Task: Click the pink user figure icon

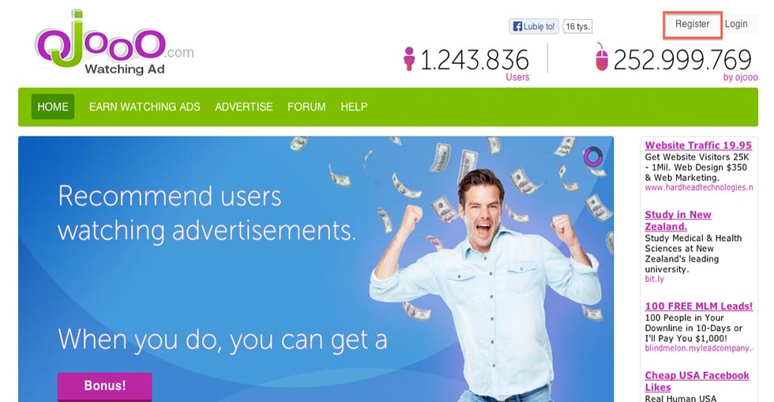Action: 409,58
